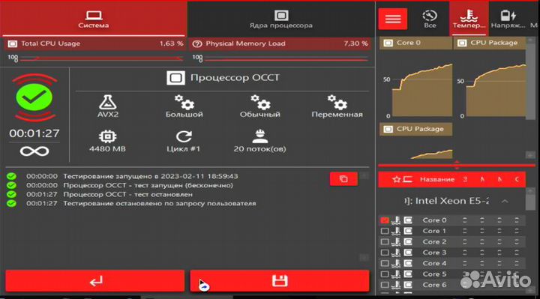Click the lower CPU Package graph header icon
540x299 pixels.
point(388,129)
